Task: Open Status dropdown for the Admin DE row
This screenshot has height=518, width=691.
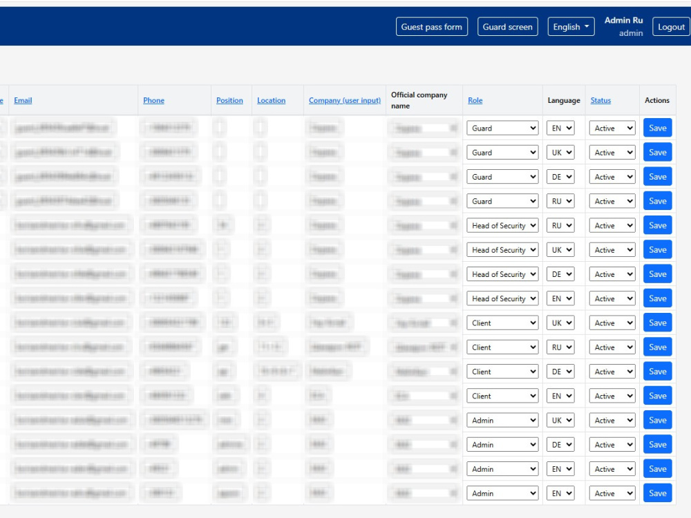Action: (612, 445)
